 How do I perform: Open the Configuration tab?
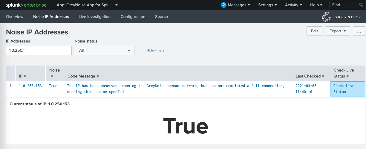(133, 17)
